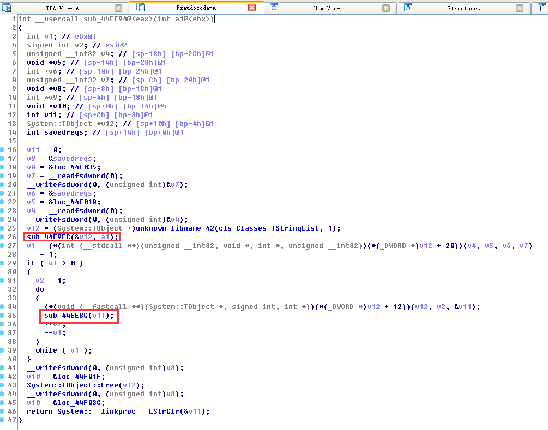Close the Structures tab

point(520,8)
